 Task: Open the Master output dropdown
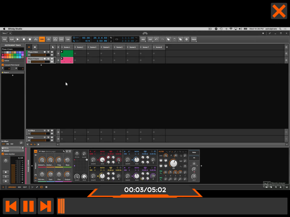12,151
